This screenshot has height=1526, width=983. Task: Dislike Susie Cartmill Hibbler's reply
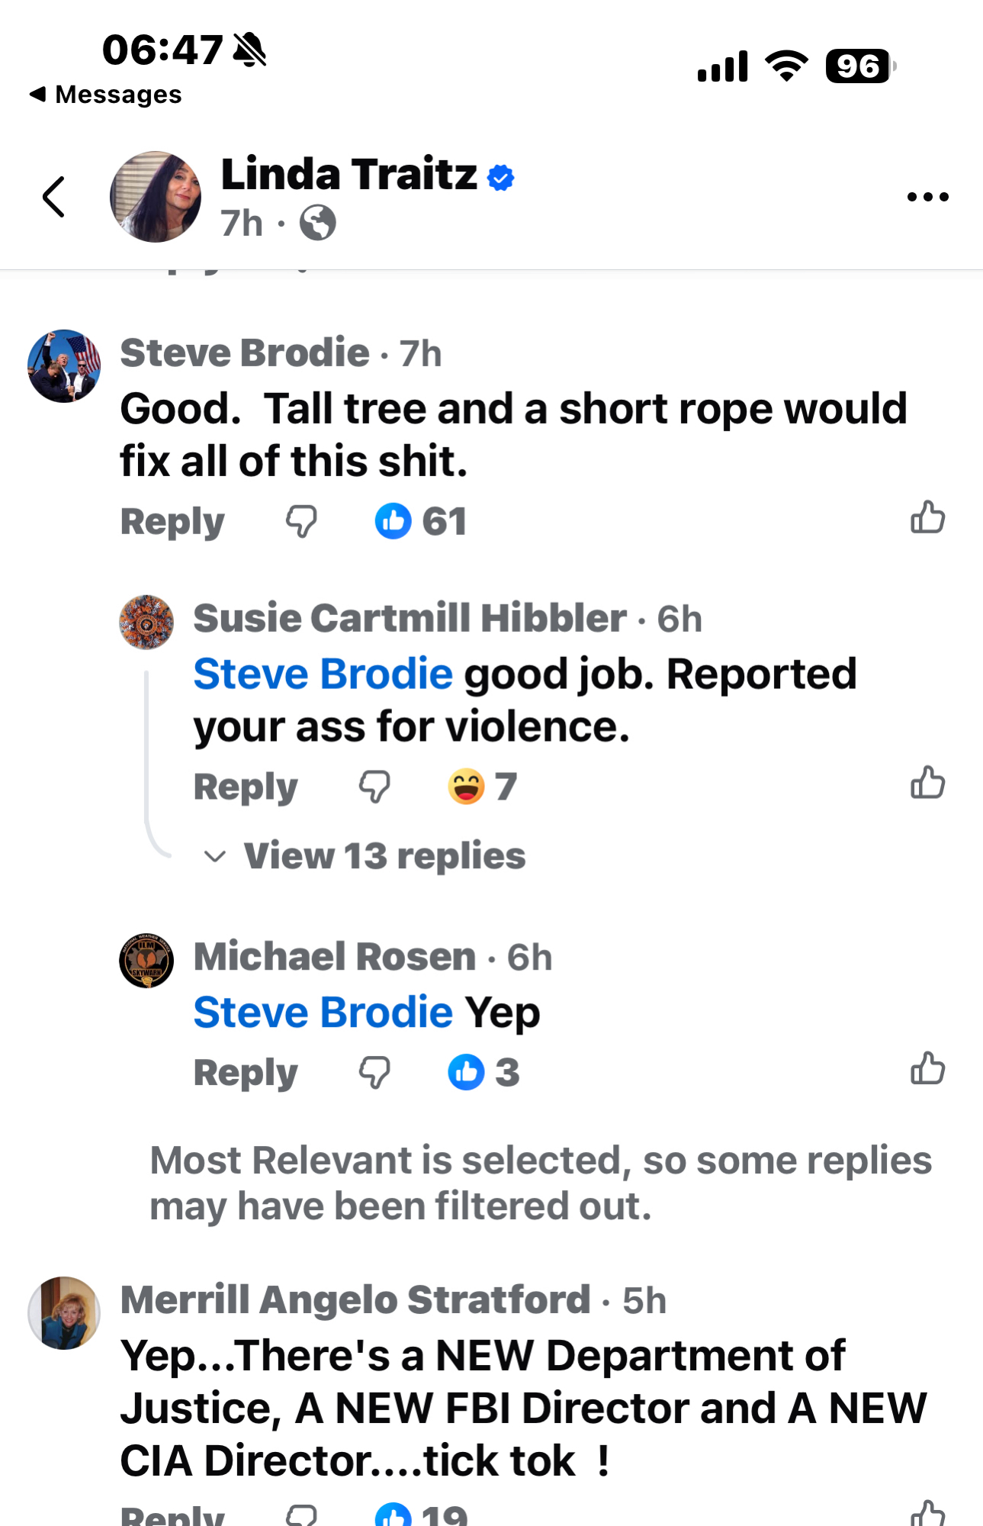tap(374, 787)
